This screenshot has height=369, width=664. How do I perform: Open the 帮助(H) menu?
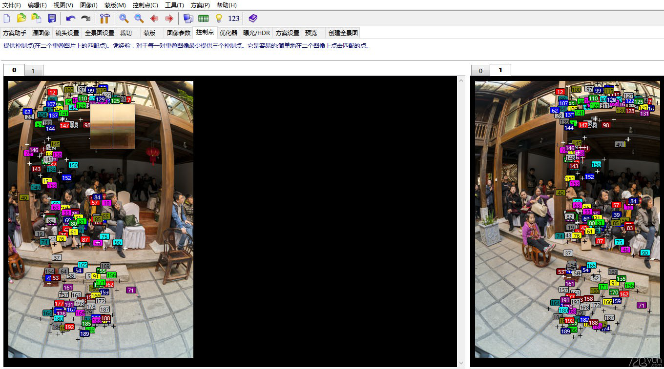coord(226,5)
